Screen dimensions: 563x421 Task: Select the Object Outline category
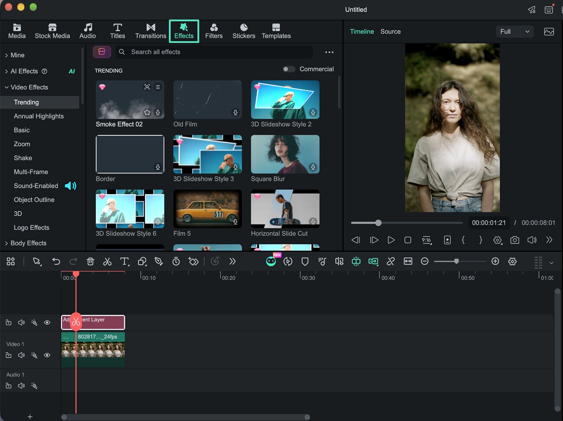tap(34, 199)
